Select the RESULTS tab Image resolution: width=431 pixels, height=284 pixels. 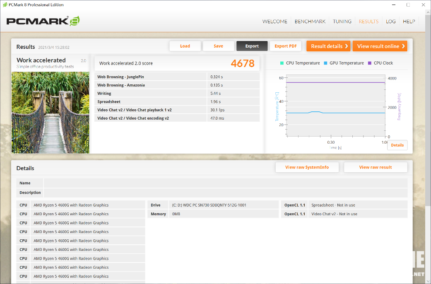coord(368,22)
